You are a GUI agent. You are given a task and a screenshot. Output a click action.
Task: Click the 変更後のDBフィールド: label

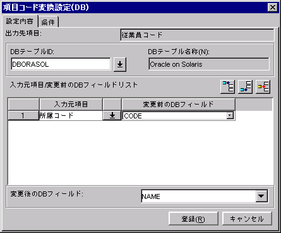coord(47,194)
